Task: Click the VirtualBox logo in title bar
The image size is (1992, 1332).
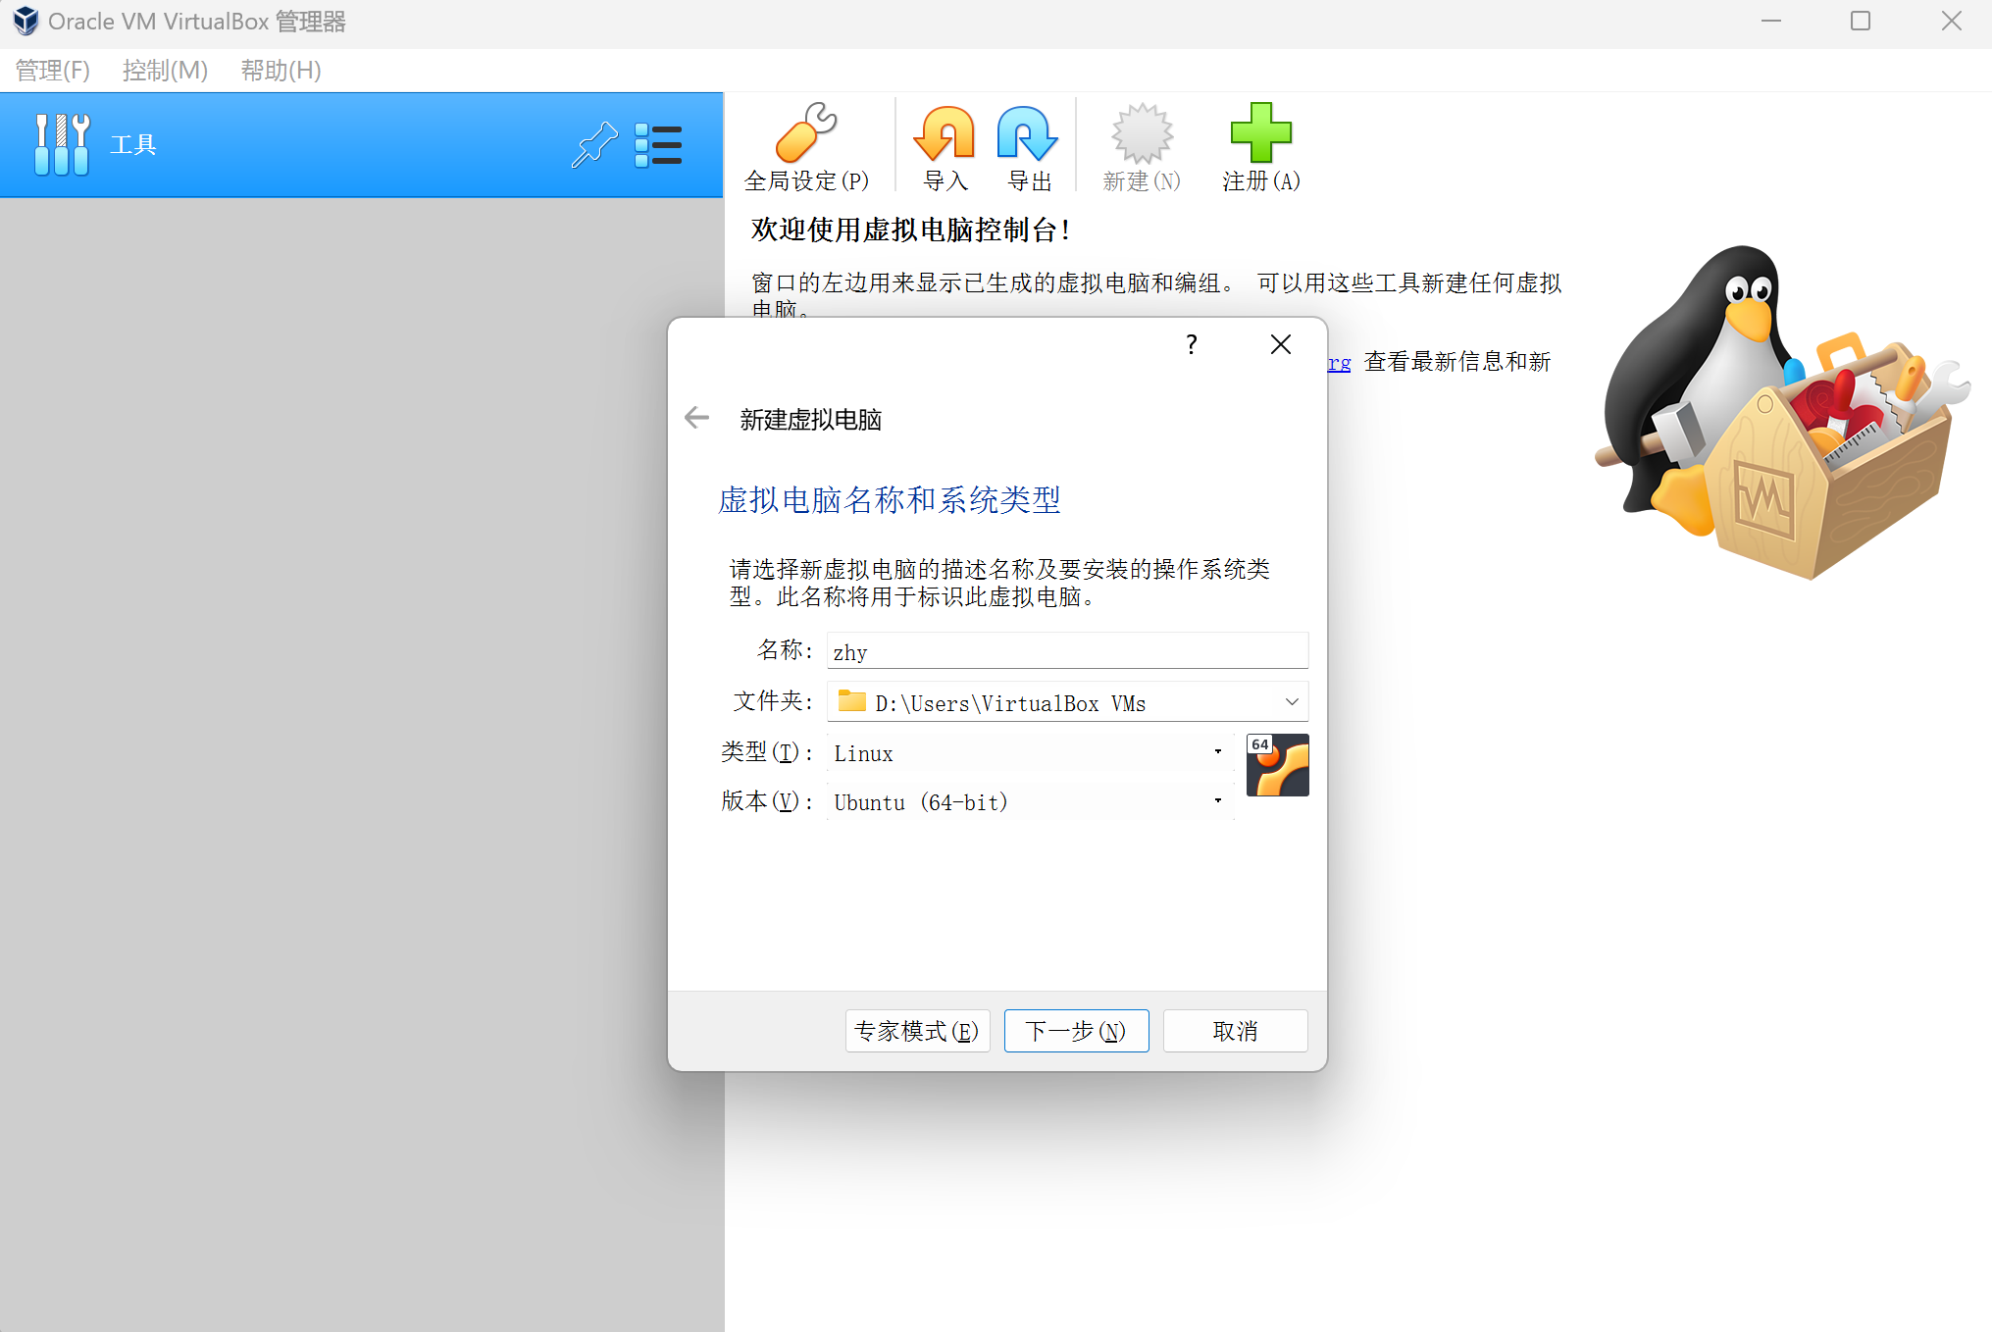Action: (26, 21)
